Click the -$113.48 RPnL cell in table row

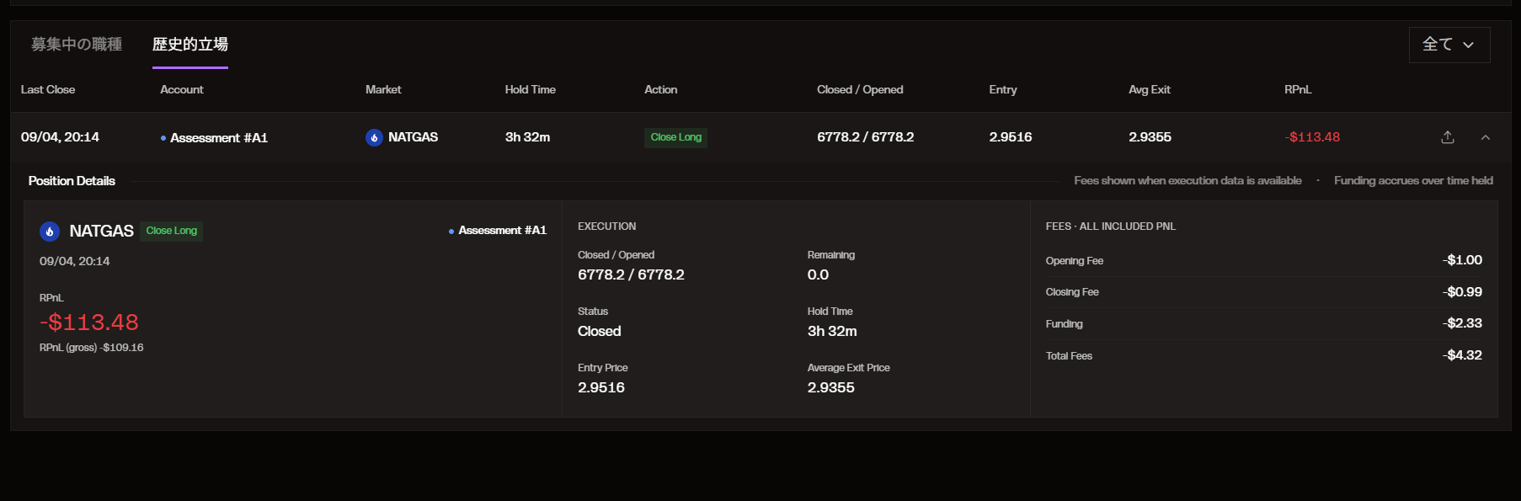pos(1312,137)
